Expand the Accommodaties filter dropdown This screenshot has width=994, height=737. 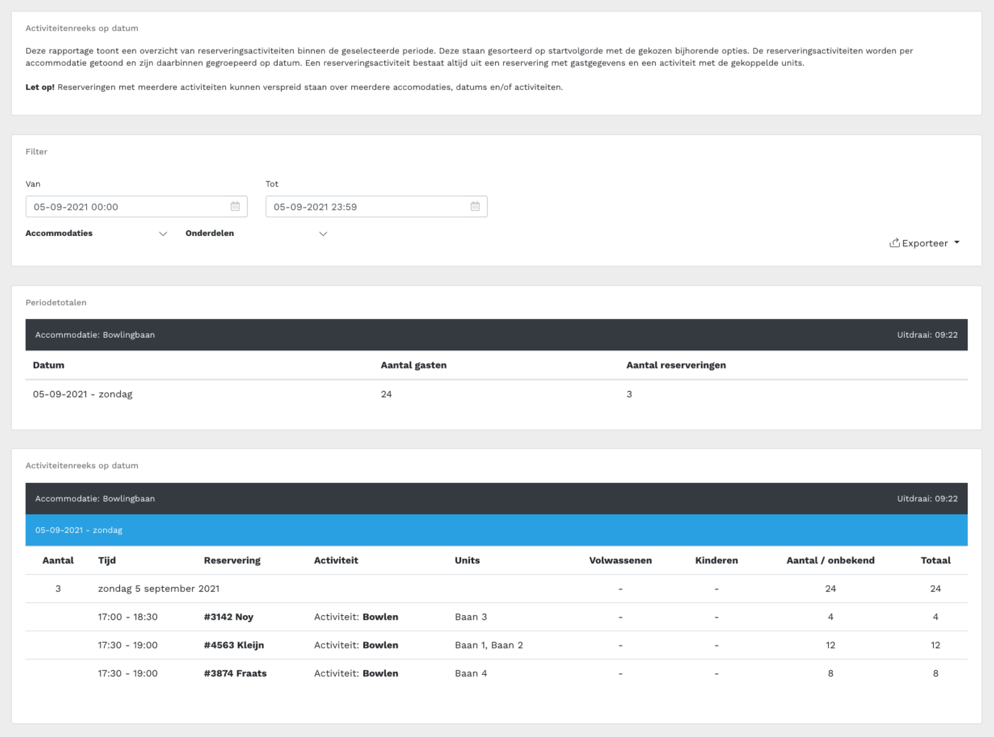163,234
